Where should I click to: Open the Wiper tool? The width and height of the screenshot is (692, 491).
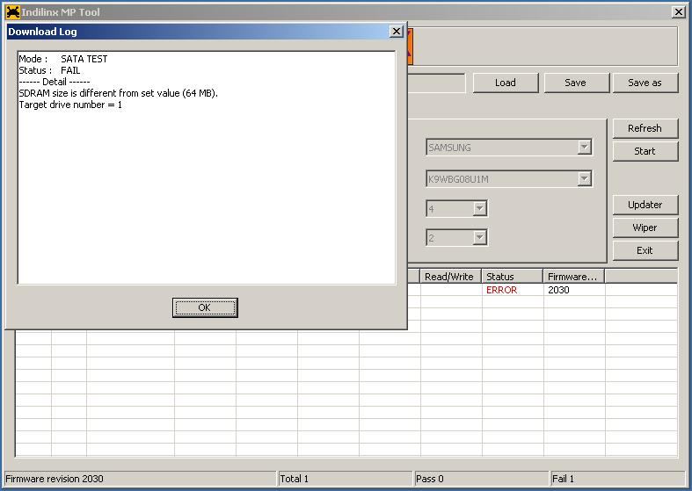coord(645,227)
